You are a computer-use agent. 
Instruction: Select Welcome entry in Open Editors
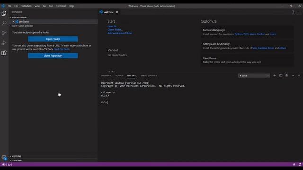coord(53,22)
